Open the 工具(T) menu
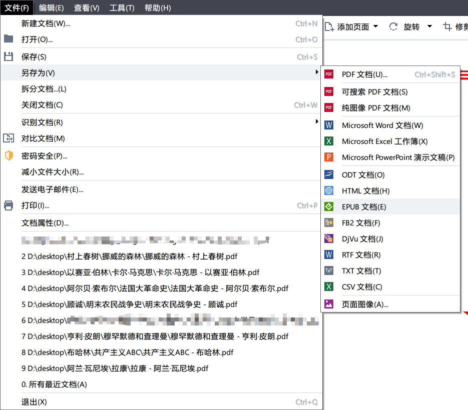The width and height of the screenshot is (468, 410). 122,7
